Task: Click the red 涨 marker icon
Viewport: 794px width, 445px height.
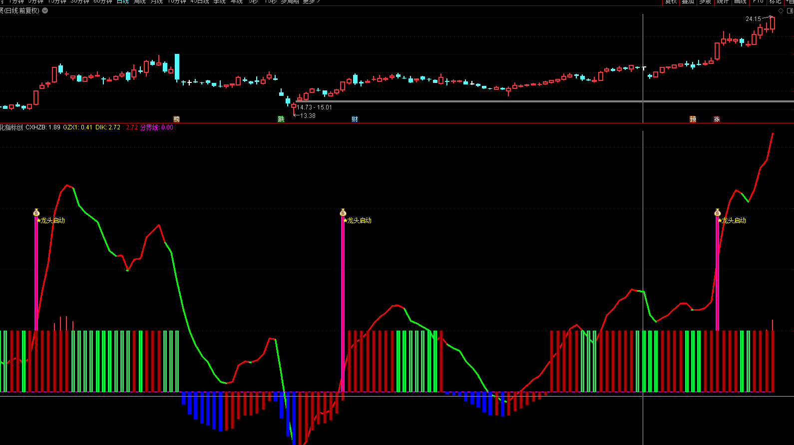Action: [717, 119]
